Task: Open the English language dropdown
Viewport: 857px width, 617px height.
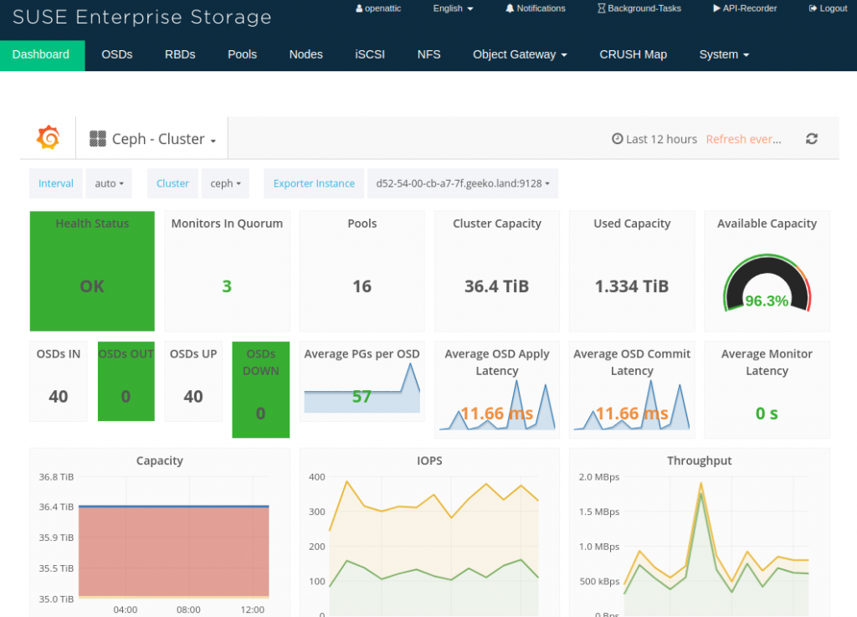Action: tap(453, 8)
